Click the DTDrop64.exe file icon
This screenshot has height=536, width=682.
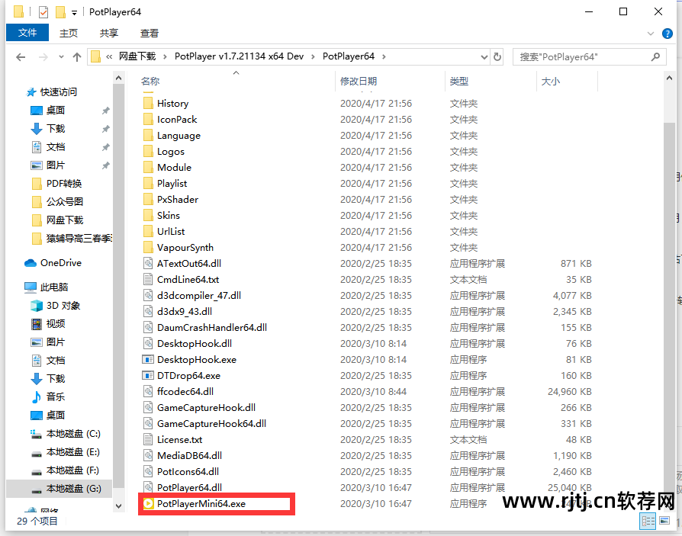tap(148, 376)
